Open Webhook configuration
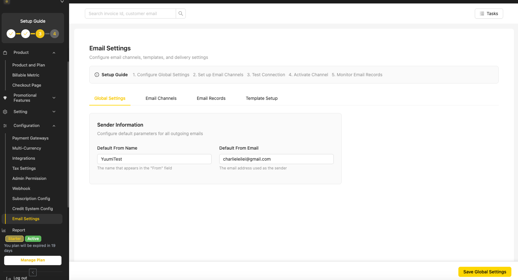The image size is (518, 280). [21, 188]
